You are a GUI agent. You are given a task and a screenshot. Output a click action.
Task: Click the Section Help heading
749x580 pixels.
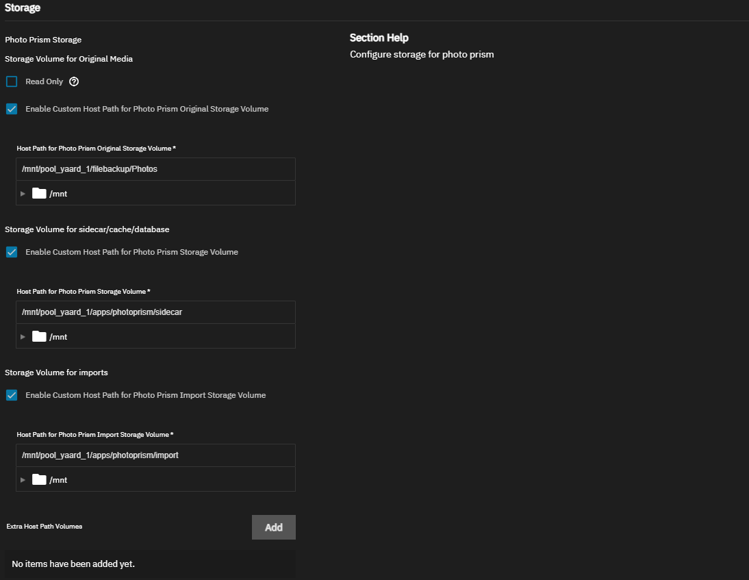point(379,38)
